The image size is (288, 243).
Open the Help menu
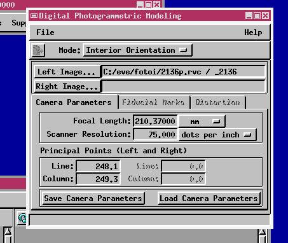click(x=253, y=32)
